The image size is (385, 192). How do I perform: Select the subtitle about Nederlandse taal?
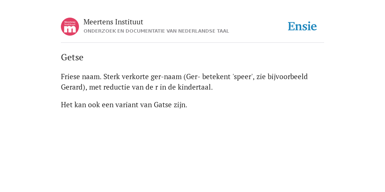156,31
